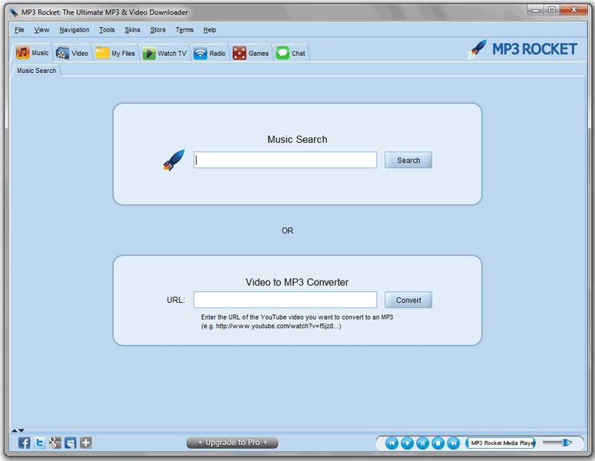Open the Chat tab
The width and height of the screenshot is (595, 461).
pos(291,53)
